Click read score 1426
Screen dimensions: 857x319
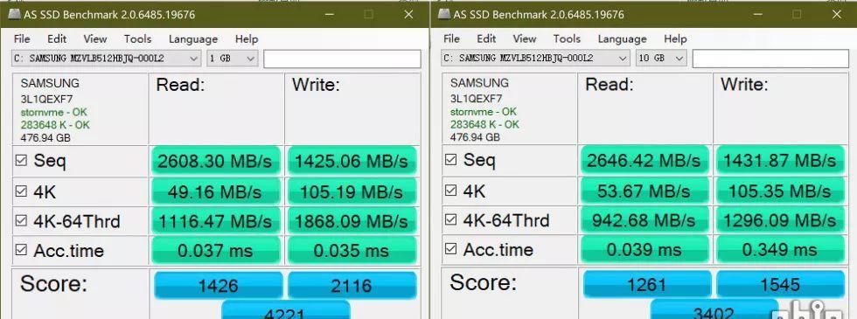point(218,285)
